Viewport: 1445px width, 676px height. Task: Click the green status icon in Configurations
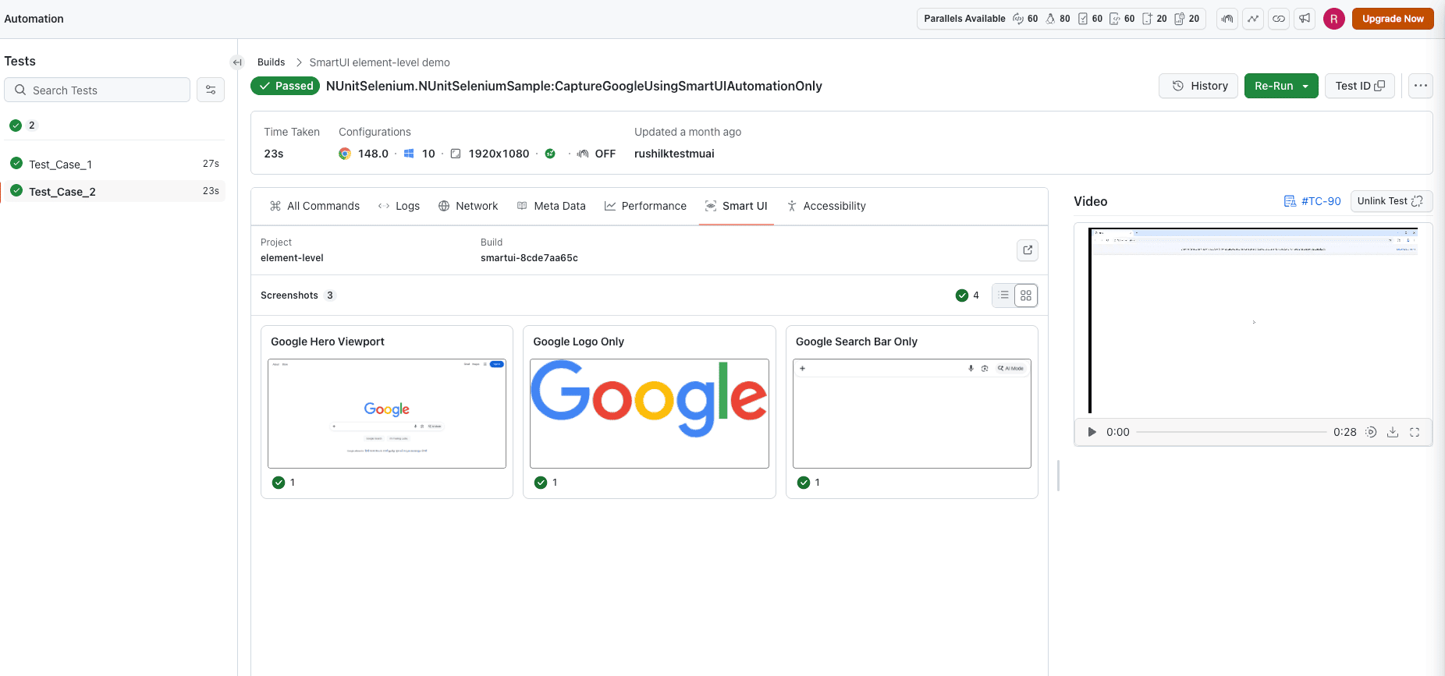click(550, 154)
